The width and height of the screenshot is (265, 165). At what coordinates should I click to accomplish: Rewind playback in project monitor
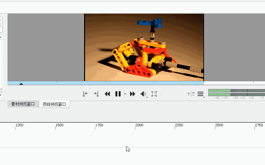click(107, 94)
